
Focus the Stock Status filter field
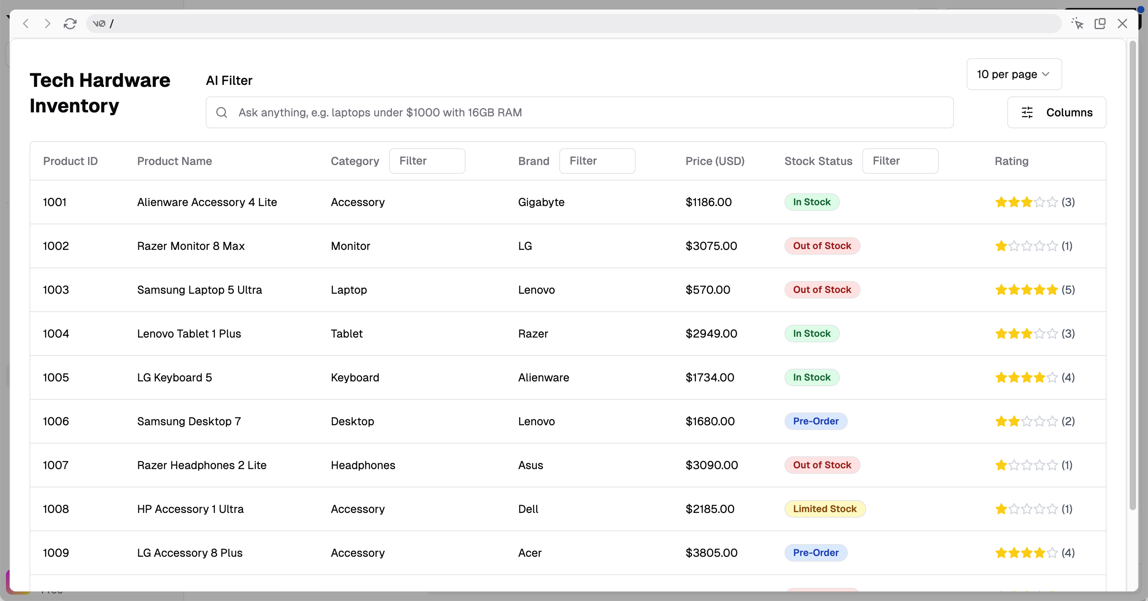coord(900,161)
